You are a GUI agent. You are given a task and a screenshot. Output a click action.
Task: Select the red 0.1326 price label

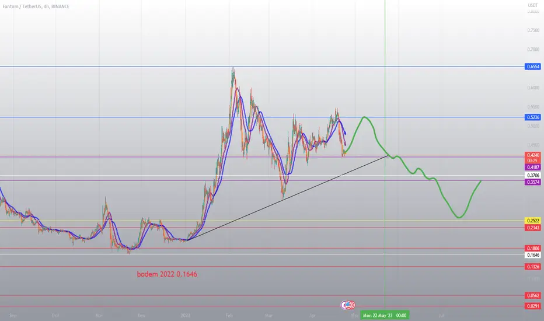click(533, 267)
